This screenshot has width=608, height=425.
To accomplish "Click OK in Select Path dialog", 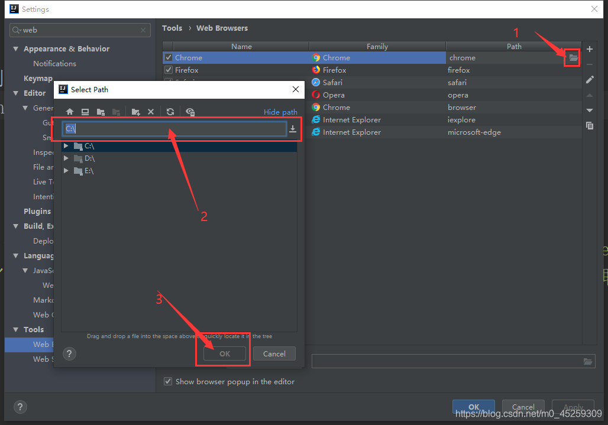I will point(225,353).
